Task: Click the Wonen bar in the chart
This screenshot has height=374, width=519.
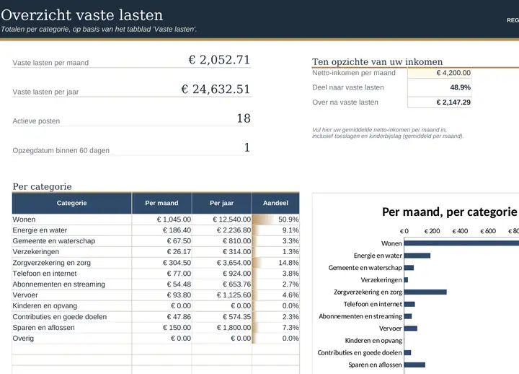Action: click(461, 243)
